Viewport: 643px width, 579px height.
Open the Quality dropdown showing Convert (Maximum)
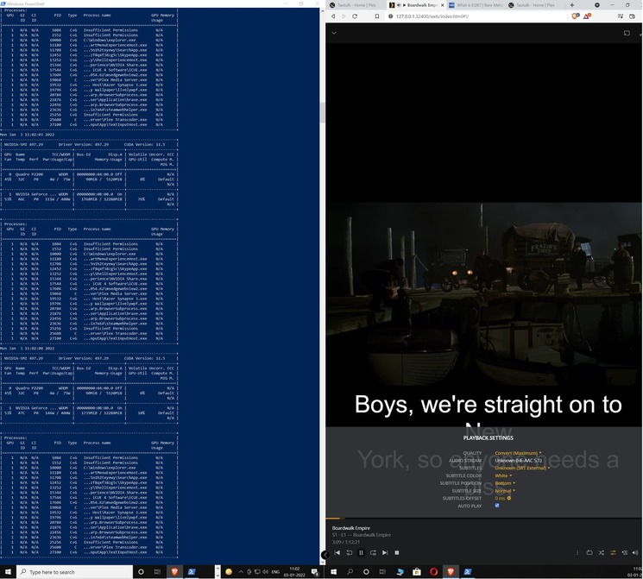(518, 453)
